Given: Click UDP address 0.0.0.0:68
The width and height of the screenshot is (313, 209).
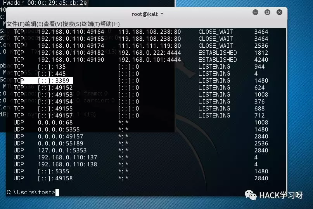Looking at the screenshot, I should click(x=55, y=123).
